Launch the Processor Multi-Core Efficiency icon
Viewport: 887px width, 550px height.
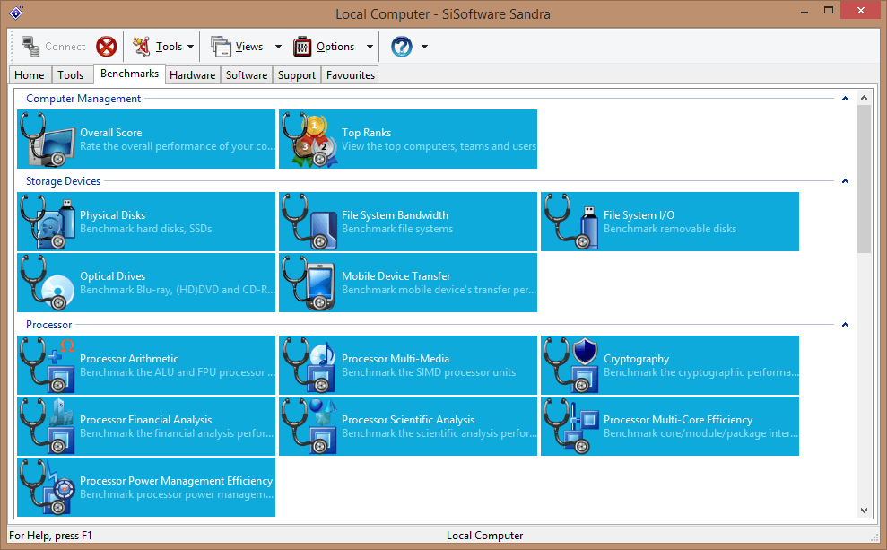click(571, 427)
